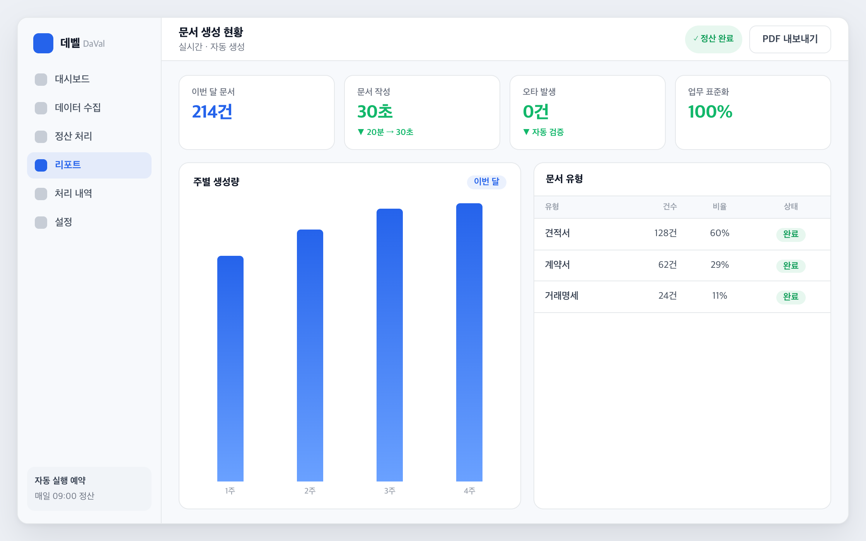
Task: Click the 데이터 수집 sidebar icon
Action: click(x=41, y=108)
